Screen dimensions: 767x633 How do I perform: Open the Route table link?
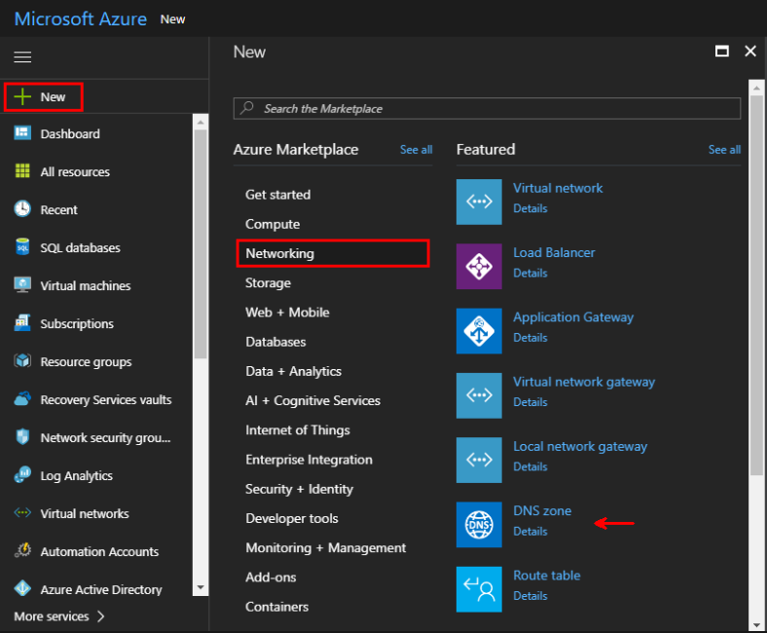(547, 576)
